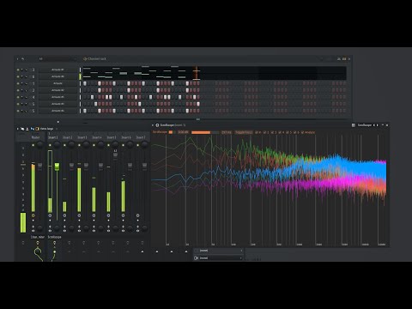Click the 217 Hz value in Sonoscope

[227, 132]
